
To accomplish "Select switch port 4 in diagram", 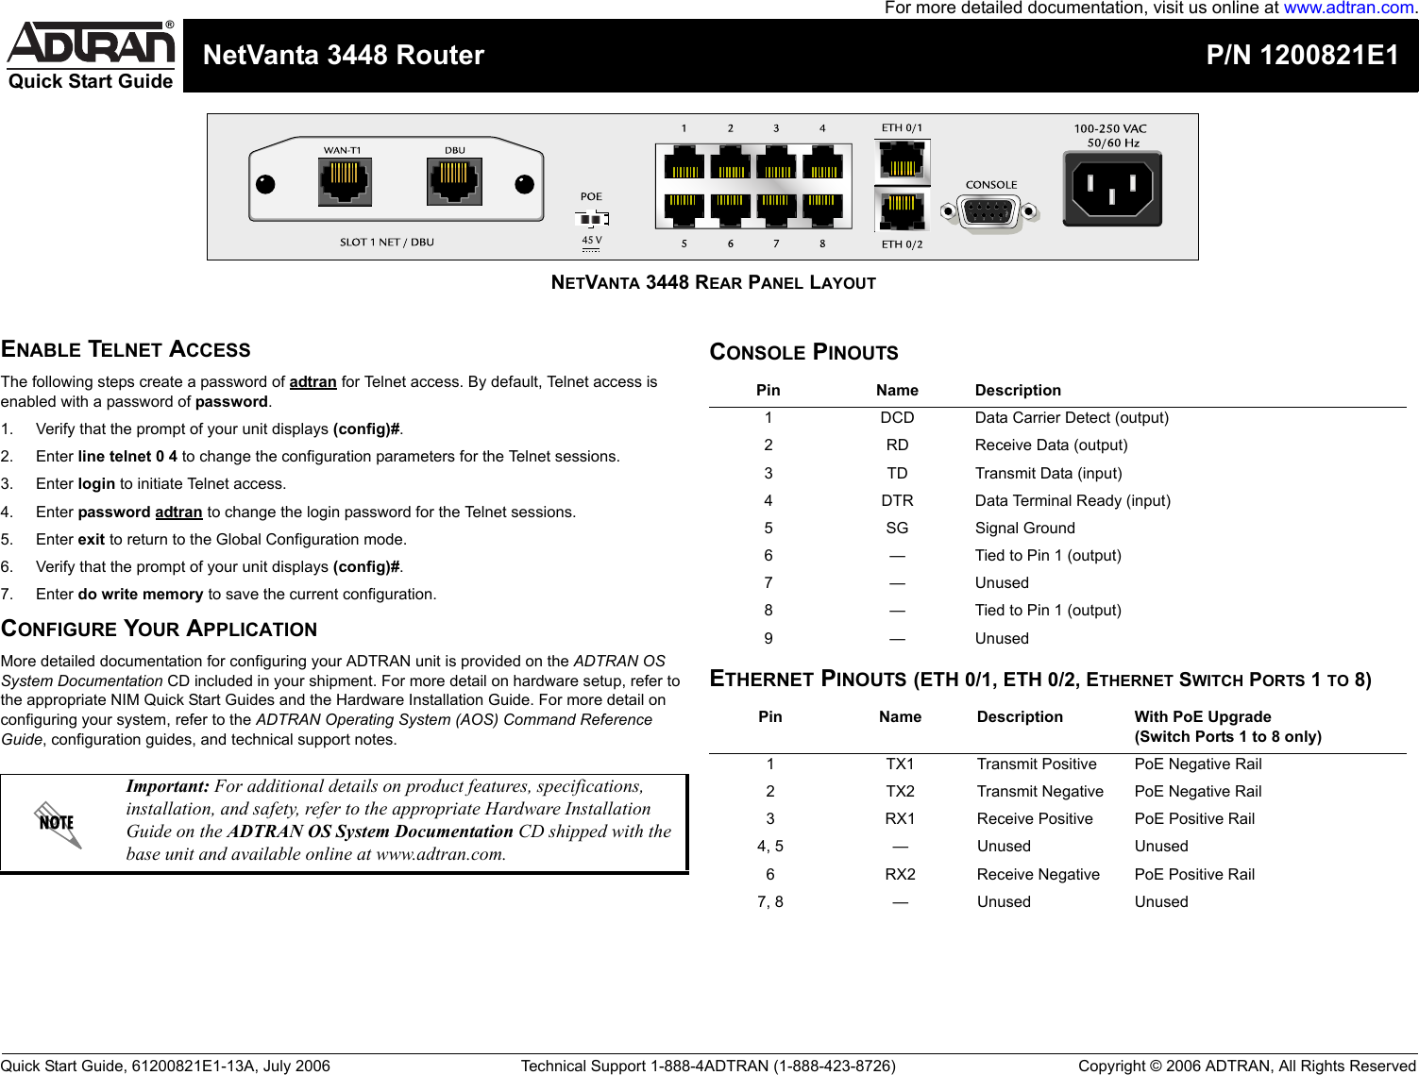I will (822, 162).
